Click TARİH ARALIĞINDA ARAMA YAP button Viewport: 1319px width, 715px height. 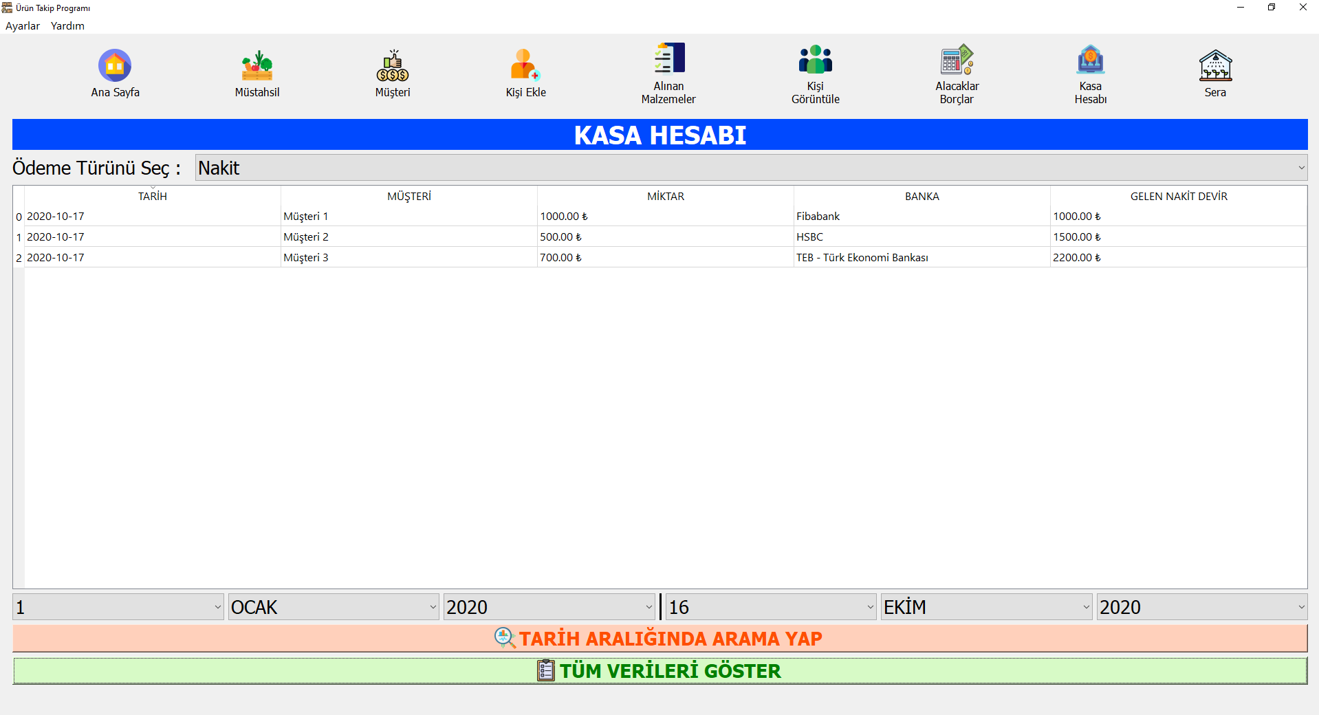pyautogui.click(x=659, y=638)
